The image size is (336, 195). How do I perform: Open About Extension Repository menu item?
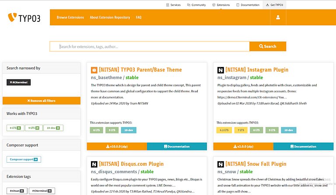click(110, 17)
